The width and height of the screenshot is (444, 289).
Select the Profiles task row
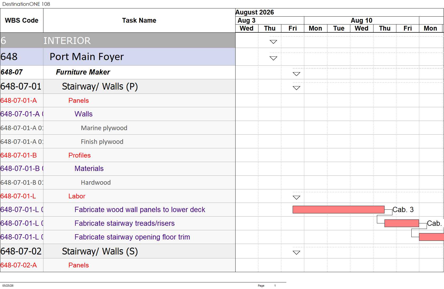click(118, 155)
